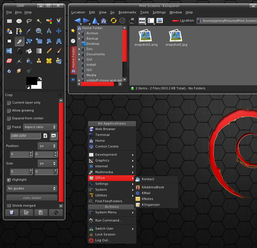Click the Auto Shrink button
The image size is (257, 248).
click(x=32, y=198)
